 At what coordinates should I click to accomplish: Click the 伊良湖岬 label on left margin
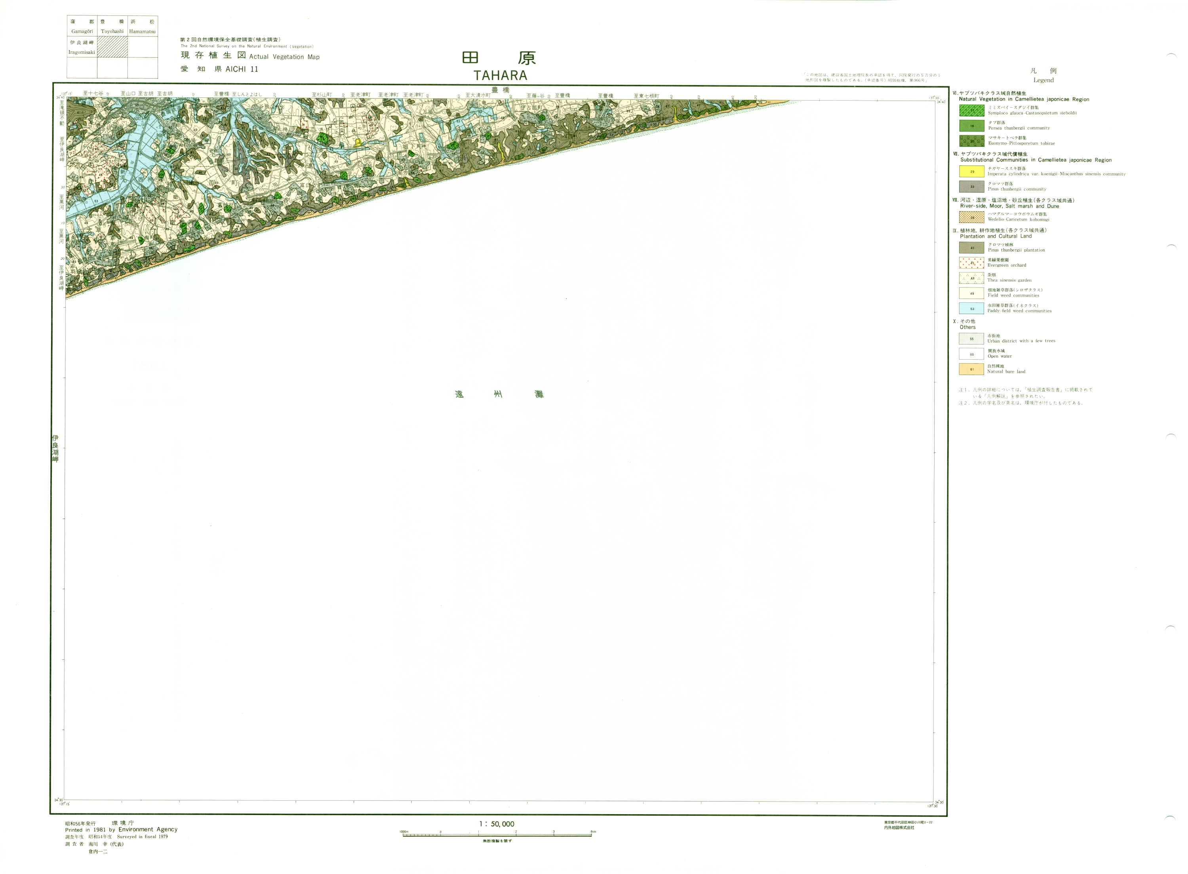55,449
